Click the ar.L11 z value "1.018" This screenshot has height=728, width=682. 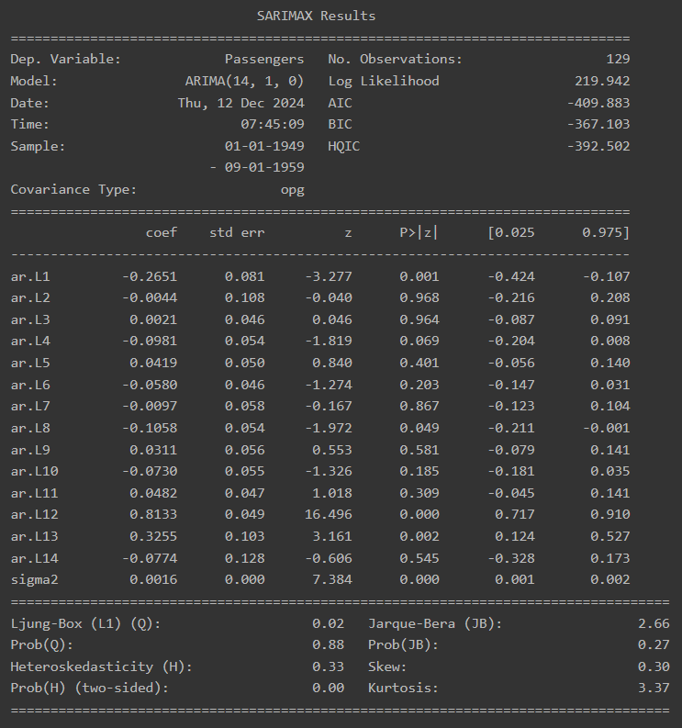coord(332,493)
